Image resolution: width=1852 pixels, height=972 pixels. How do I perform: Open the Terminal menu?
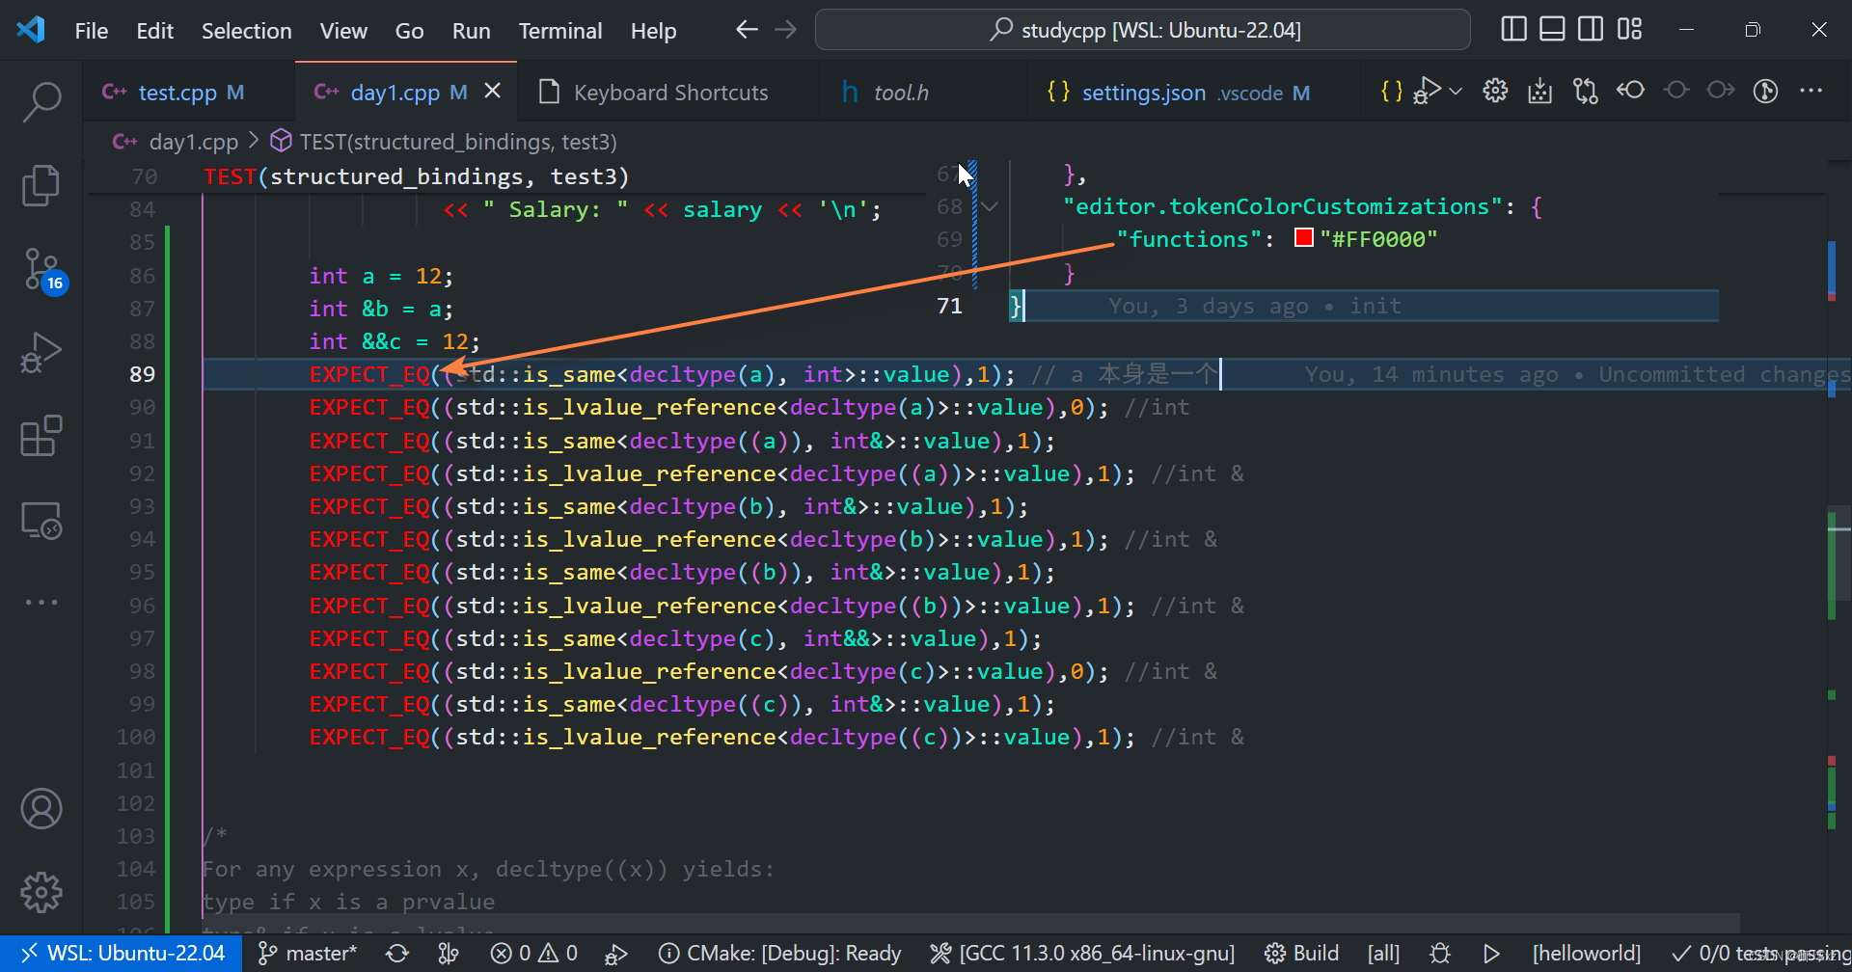click(x=560, y=31)
